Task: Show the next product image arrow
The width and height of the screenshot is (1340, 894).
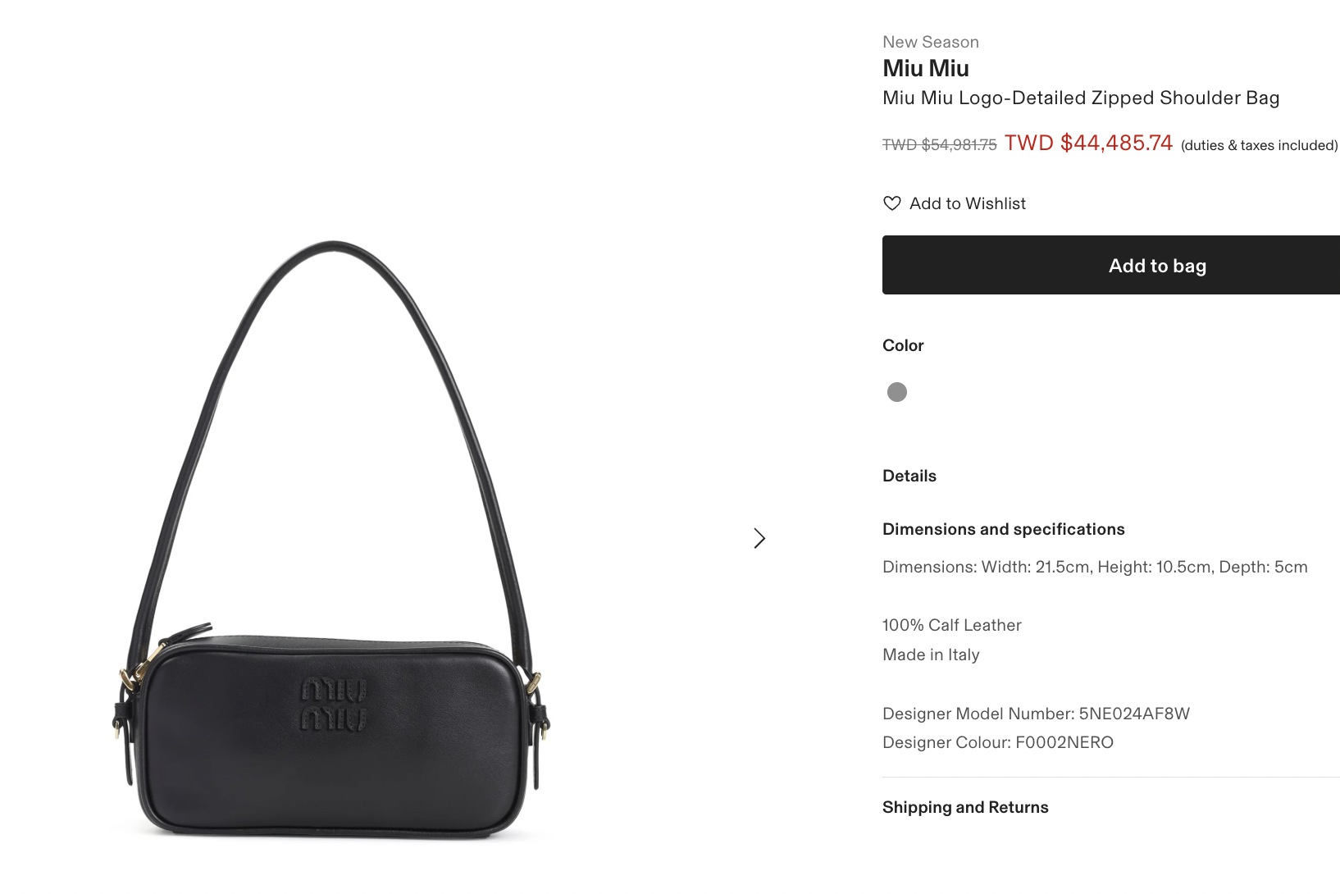Action: point(759,539)
